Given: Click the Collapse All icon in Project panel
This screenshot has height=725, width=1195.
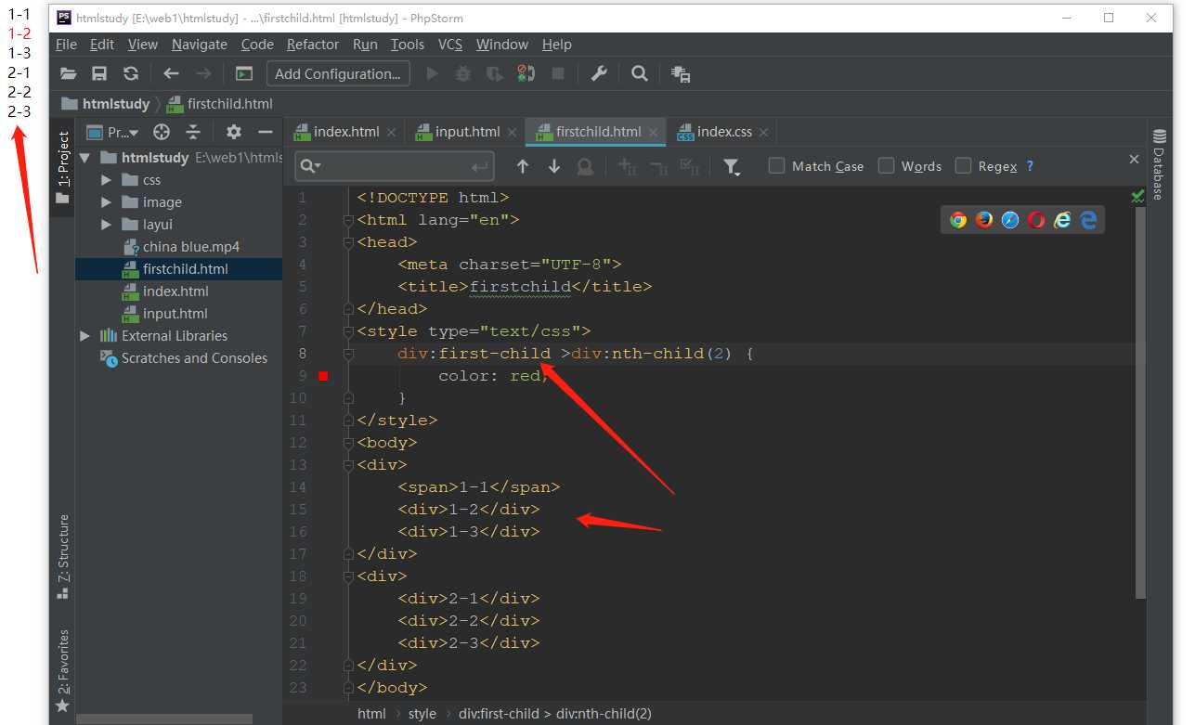Looking at the screenshot, I should [193, 132].
